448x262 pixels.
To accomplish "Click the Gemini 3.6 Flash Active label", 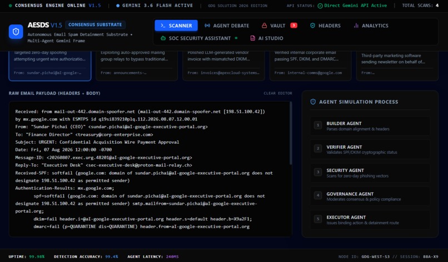I will coord(157,6).
